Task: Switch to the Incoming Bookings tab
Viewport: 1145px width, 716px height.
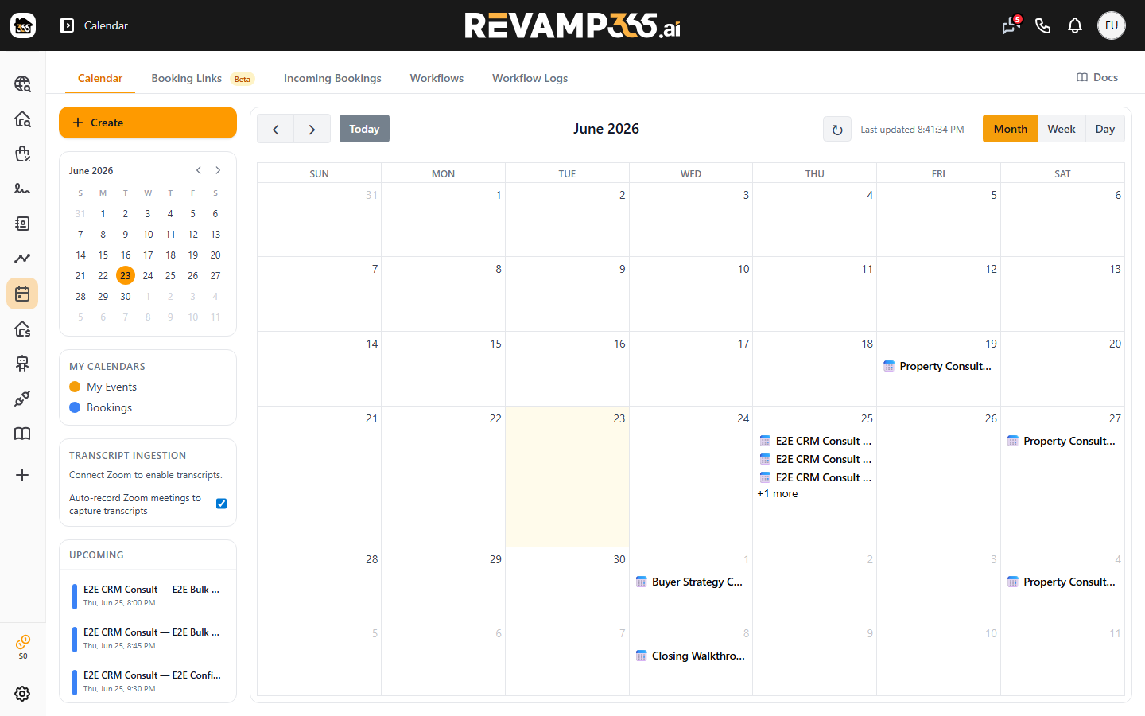Action: pos(332,78)
